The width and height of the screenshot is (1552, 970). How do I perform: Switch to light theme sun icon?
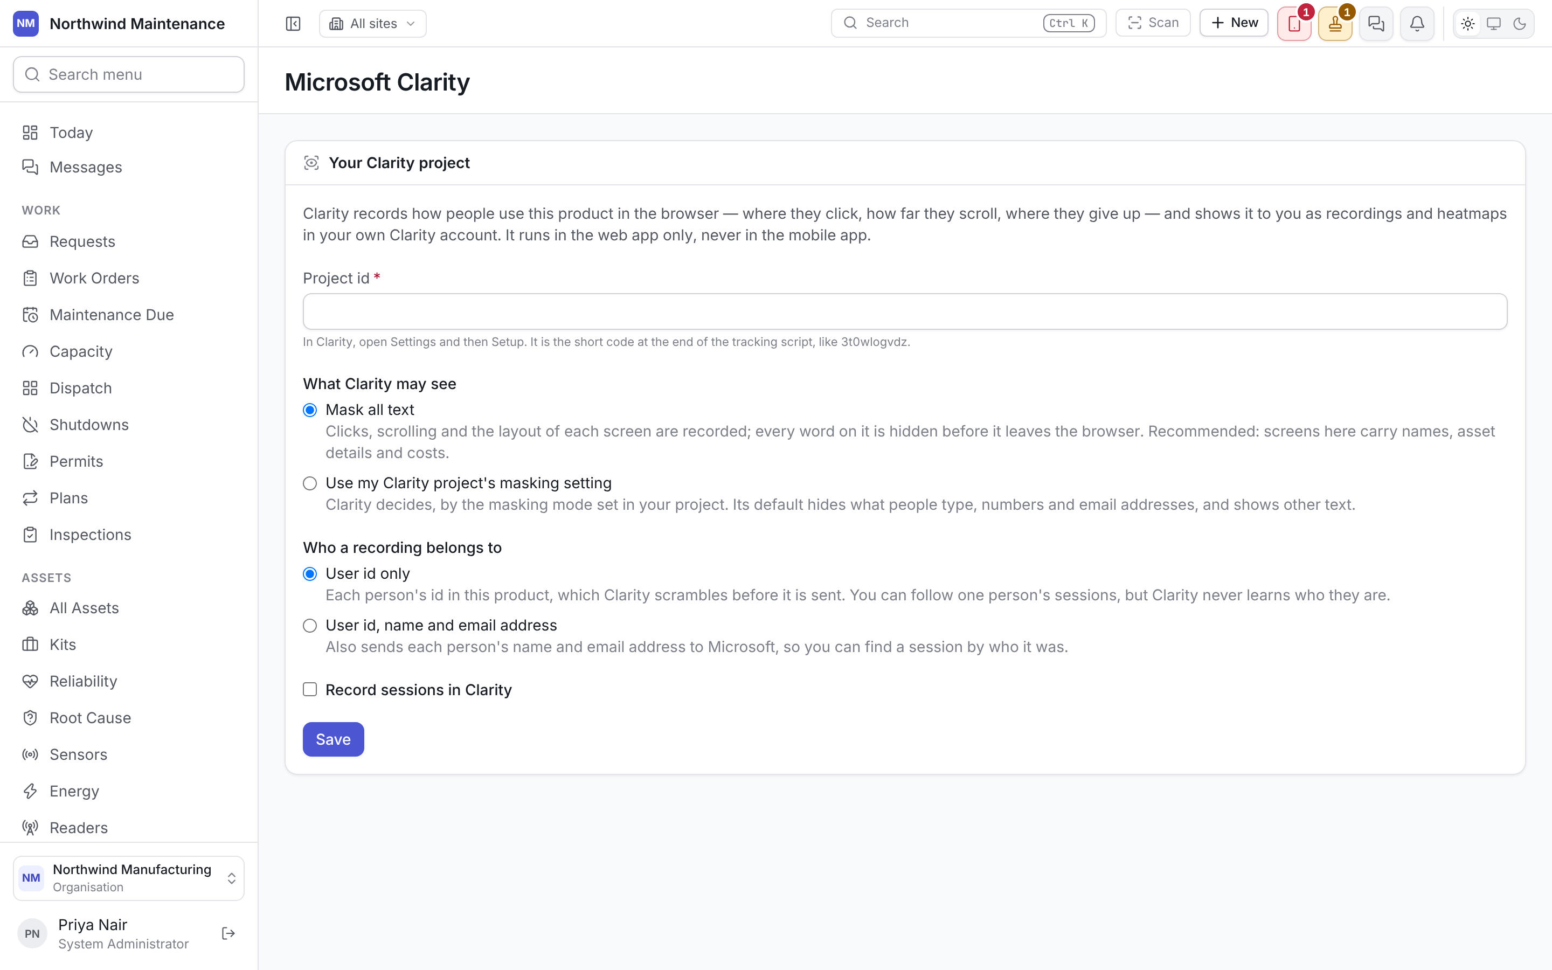(1468, 24)
